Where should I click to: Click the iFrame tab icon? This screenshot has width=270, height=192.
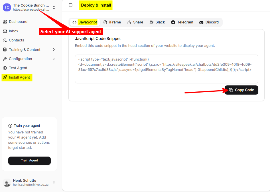[105, 22]
